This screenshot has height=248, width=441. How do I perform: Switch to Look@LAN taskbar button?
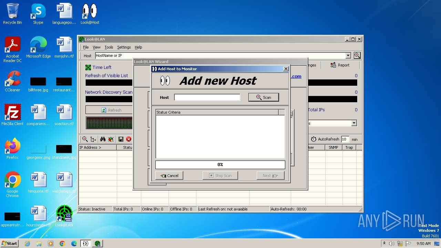click(98, 244)
